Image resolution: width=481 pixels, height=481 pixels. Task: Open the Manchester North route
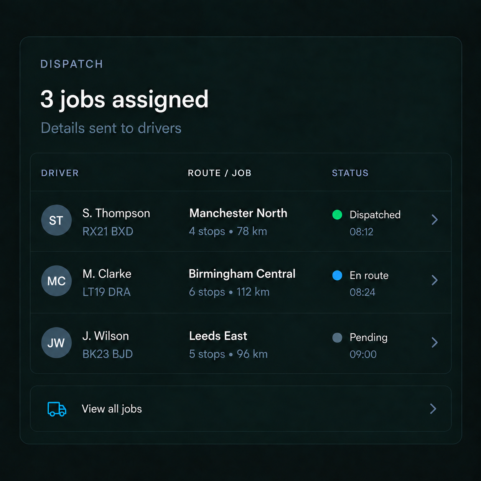[x=238, y=213]
